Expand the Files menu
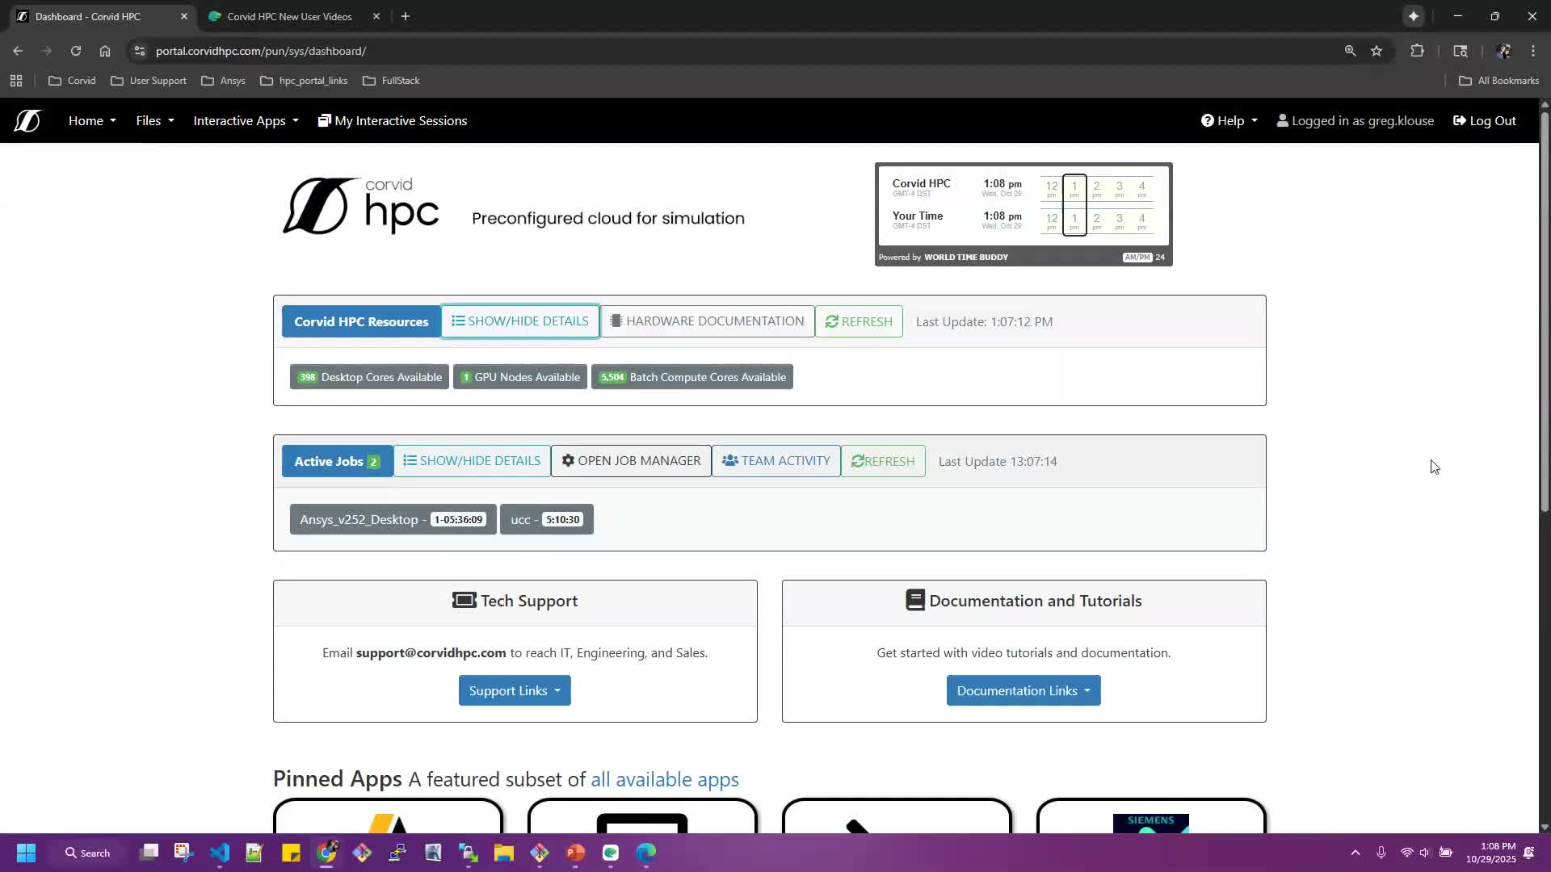The image size is (1551, 872). [x=154, y=121]
